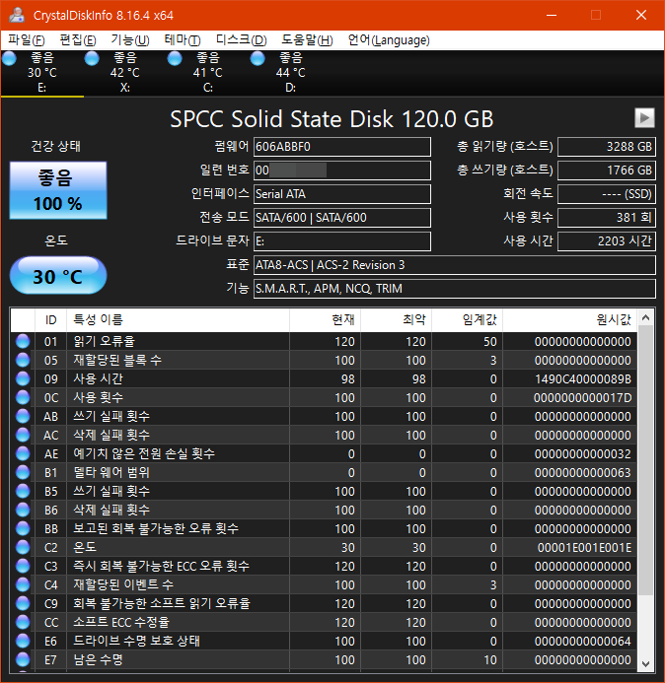Image resolution: width=665 pixels, height=683 pixels.
Task: Click the rotation rate value ---- (SSD)
Action: pos(607,194)
